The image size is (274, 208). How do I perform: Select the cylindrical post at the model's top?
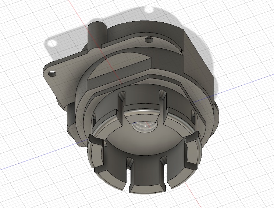coord(97,35)
